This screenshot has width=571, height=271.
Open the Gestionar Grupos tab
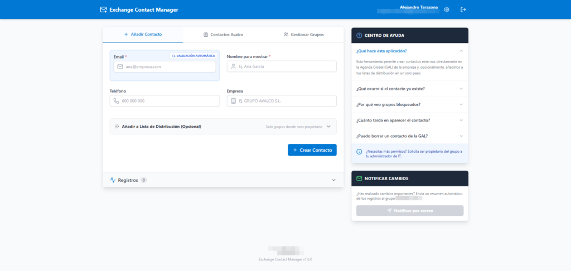303,35
